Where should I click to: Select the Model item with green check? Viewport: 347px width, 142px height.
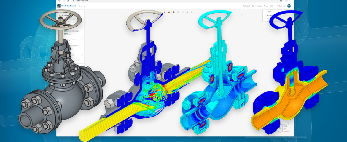point(68,34)
